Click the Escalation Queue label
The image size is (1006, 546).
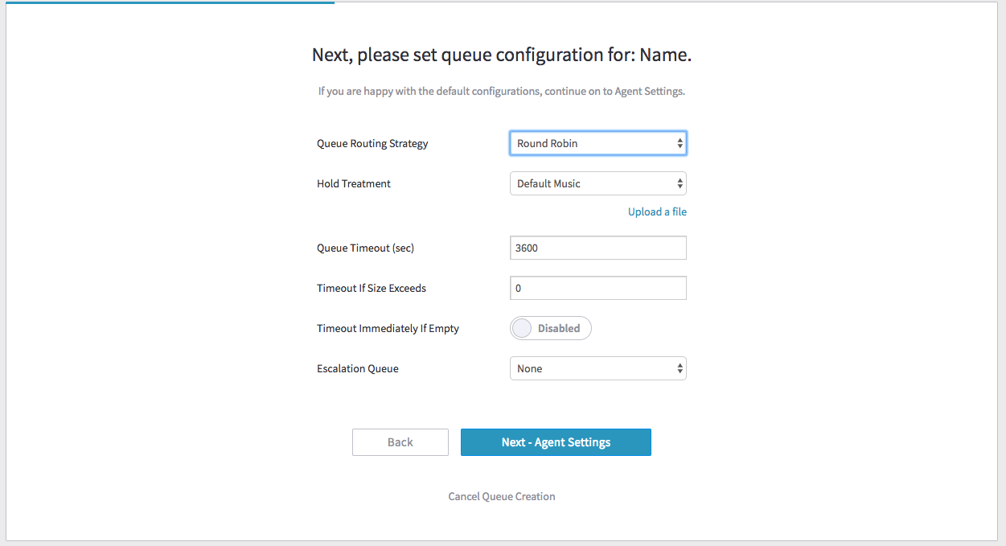(358, 368)
